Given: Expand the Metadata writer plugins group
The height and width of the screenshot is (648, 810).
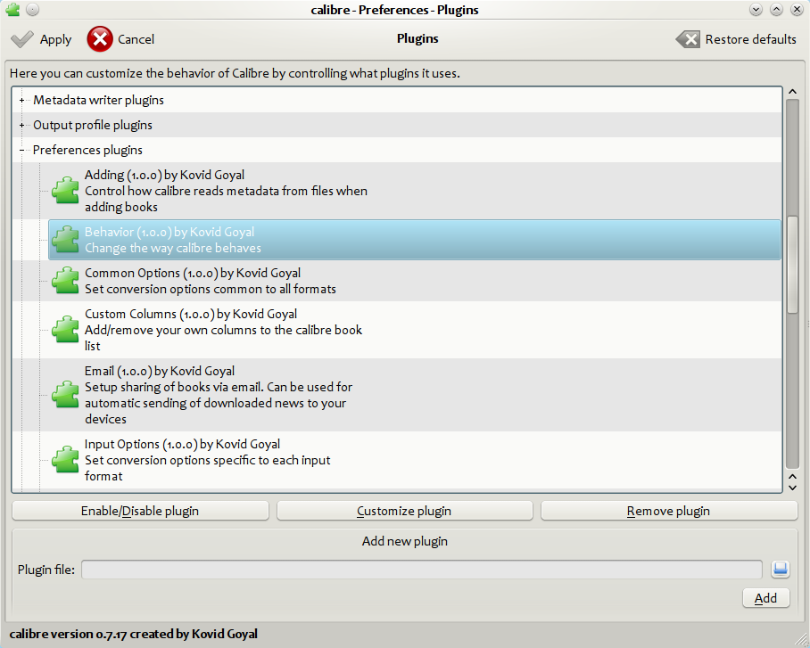Looking at the screenshot, I should 21,100.
